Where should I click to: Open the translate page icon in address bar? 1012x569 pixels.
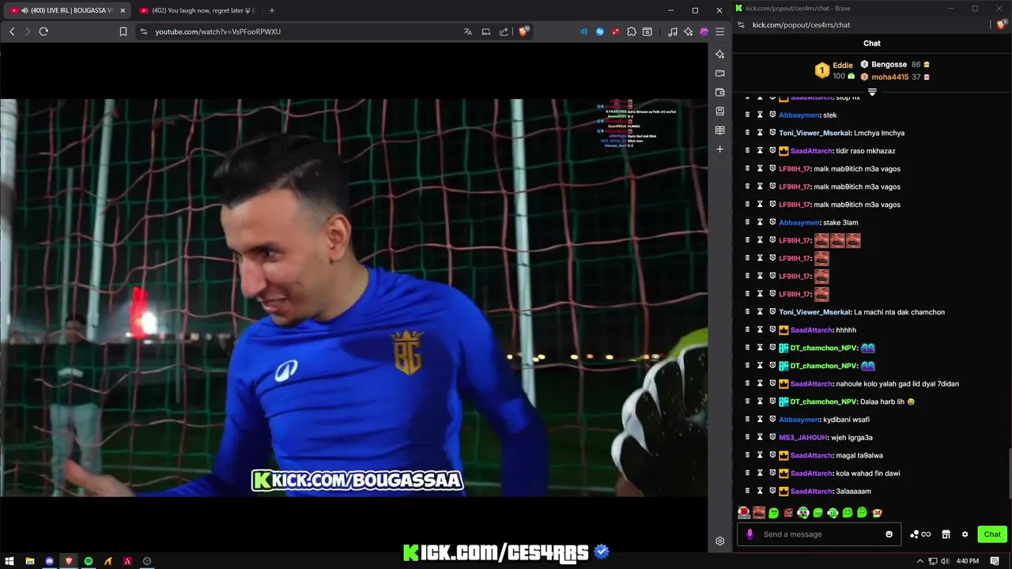468,32
